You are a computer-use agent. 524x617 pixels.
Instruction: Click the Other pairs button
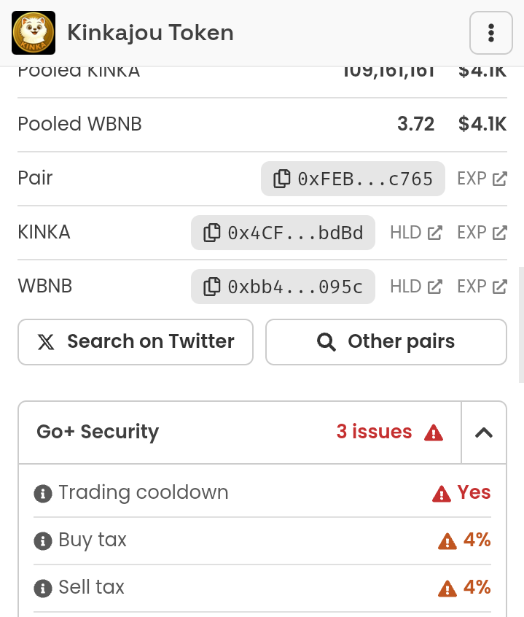click(x=386, y=342)
